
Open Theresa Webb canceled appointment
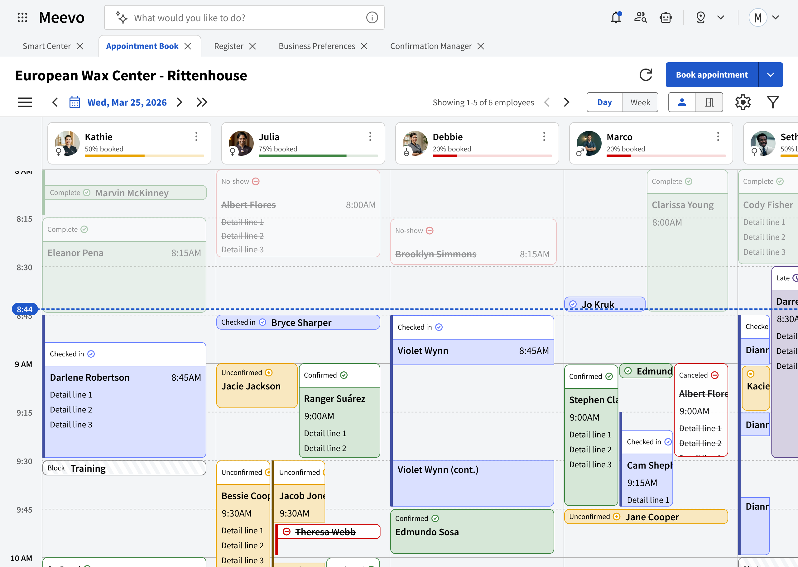pyautogui.click(x=328, y=532)
